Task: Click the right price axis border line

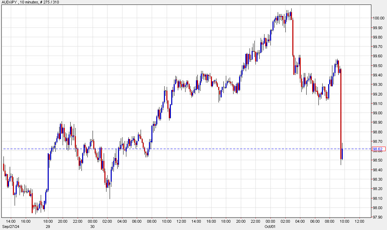Action: coord(371,115)
